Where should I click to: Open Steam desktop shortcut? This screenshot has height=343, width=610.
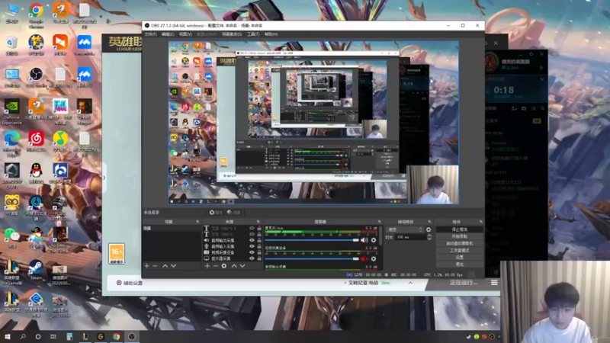click(x=36, y=270)
